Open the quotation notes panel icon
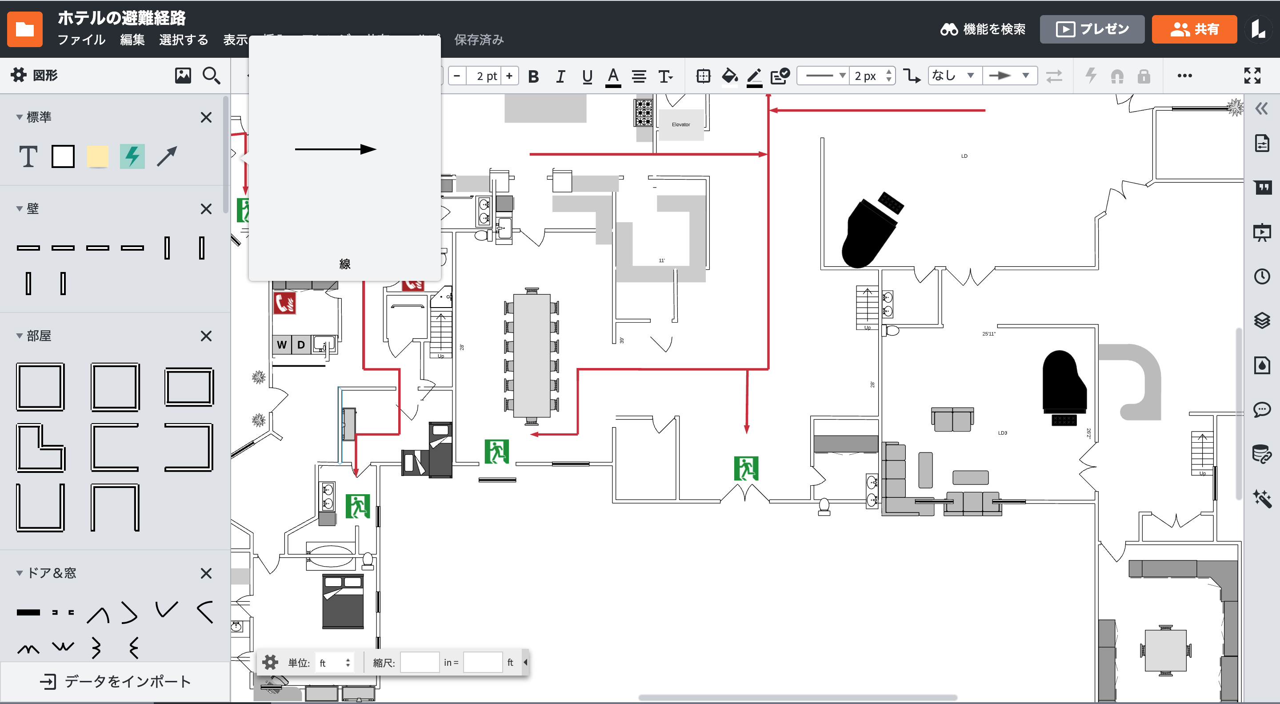 coord(1262,187)
